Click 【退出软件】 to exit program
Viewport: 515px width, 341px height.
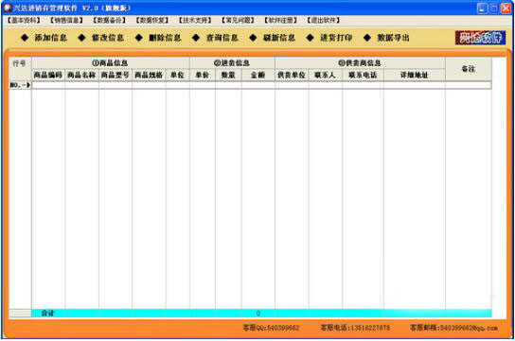324,21
